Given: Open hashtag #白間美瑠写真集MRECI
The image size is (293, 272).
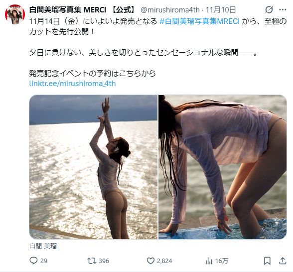Looking at the screenshot, I should [199, 21].
